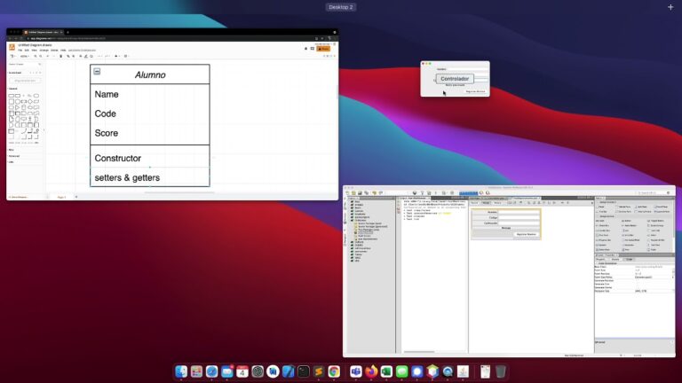
Task: Click the vertical scrollbar of draw.io canvas
Action: 337,91
